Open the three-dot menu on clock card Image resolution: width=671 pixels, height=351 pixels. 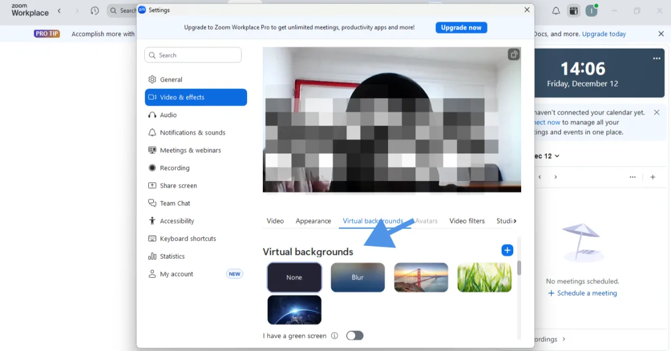tap(656, 59)
